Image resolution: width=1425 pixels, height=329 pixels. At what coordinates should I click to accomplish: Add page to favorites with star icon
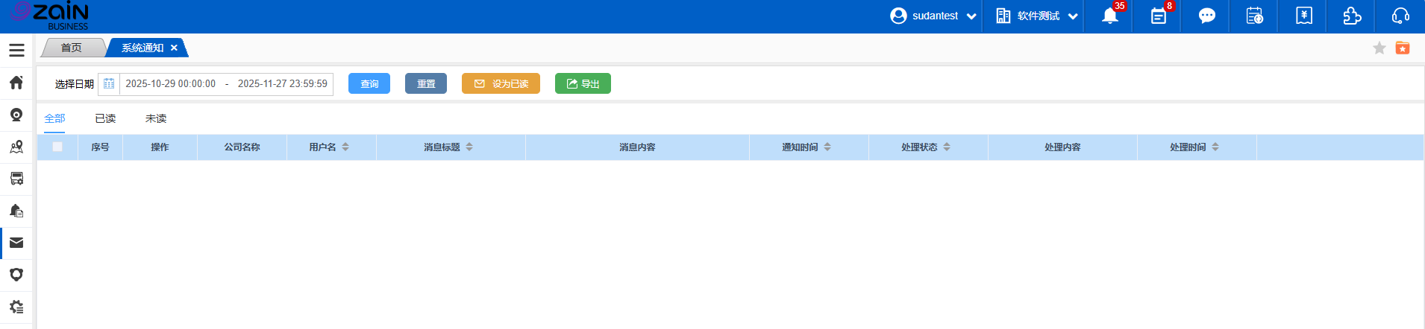(x=1379, y=48)
